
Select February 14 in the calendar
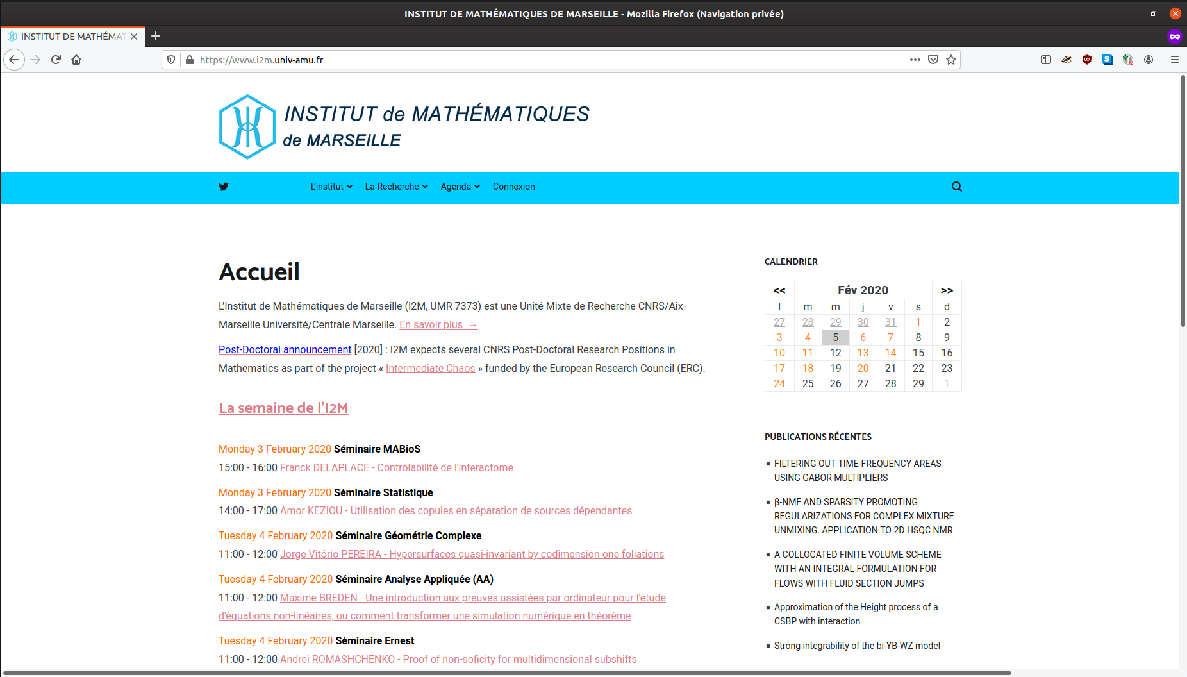click(x=890, y=353)
